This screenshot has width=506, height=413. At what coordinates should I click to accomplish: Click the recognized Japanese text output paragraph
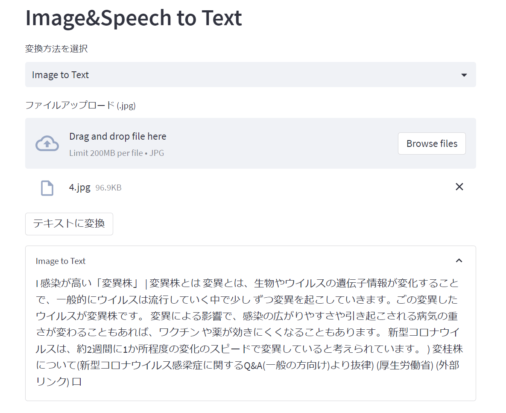point(249,332)
